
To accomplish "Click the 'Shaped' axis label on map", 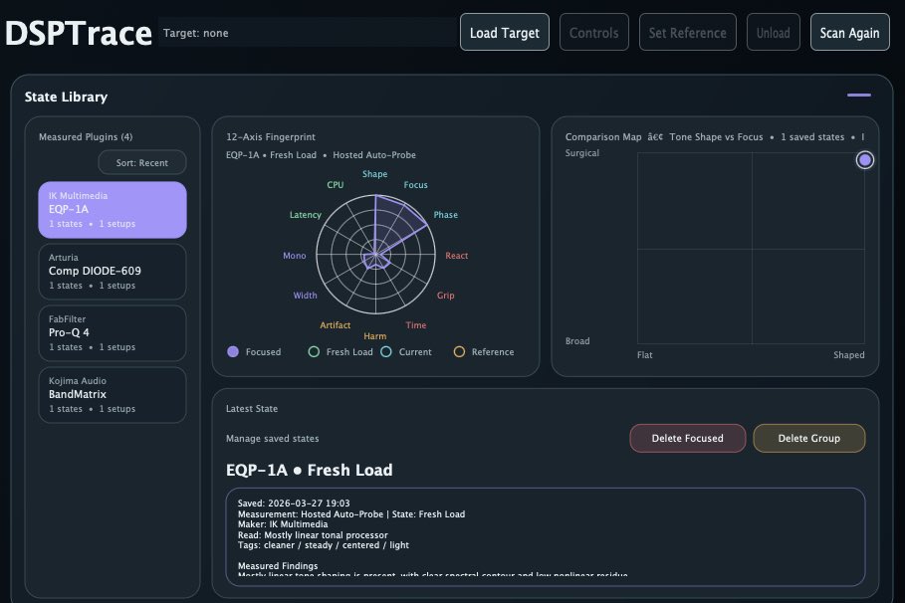I will 849,355.
